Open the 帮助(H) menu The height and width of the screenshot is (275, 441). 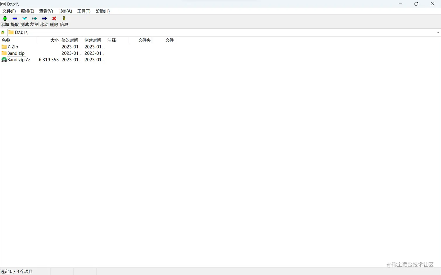pyautogui.click(x=103, y=11)
